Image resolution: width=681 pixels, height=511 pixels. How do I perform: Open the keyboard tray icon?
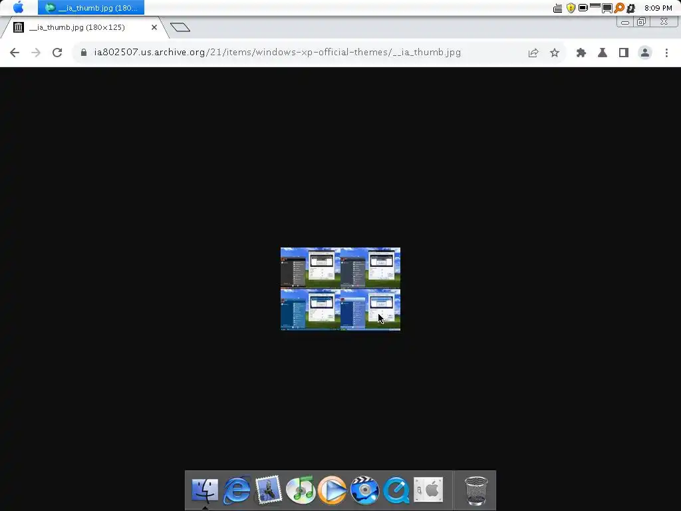pyautogui.click(x=558, y=8)
